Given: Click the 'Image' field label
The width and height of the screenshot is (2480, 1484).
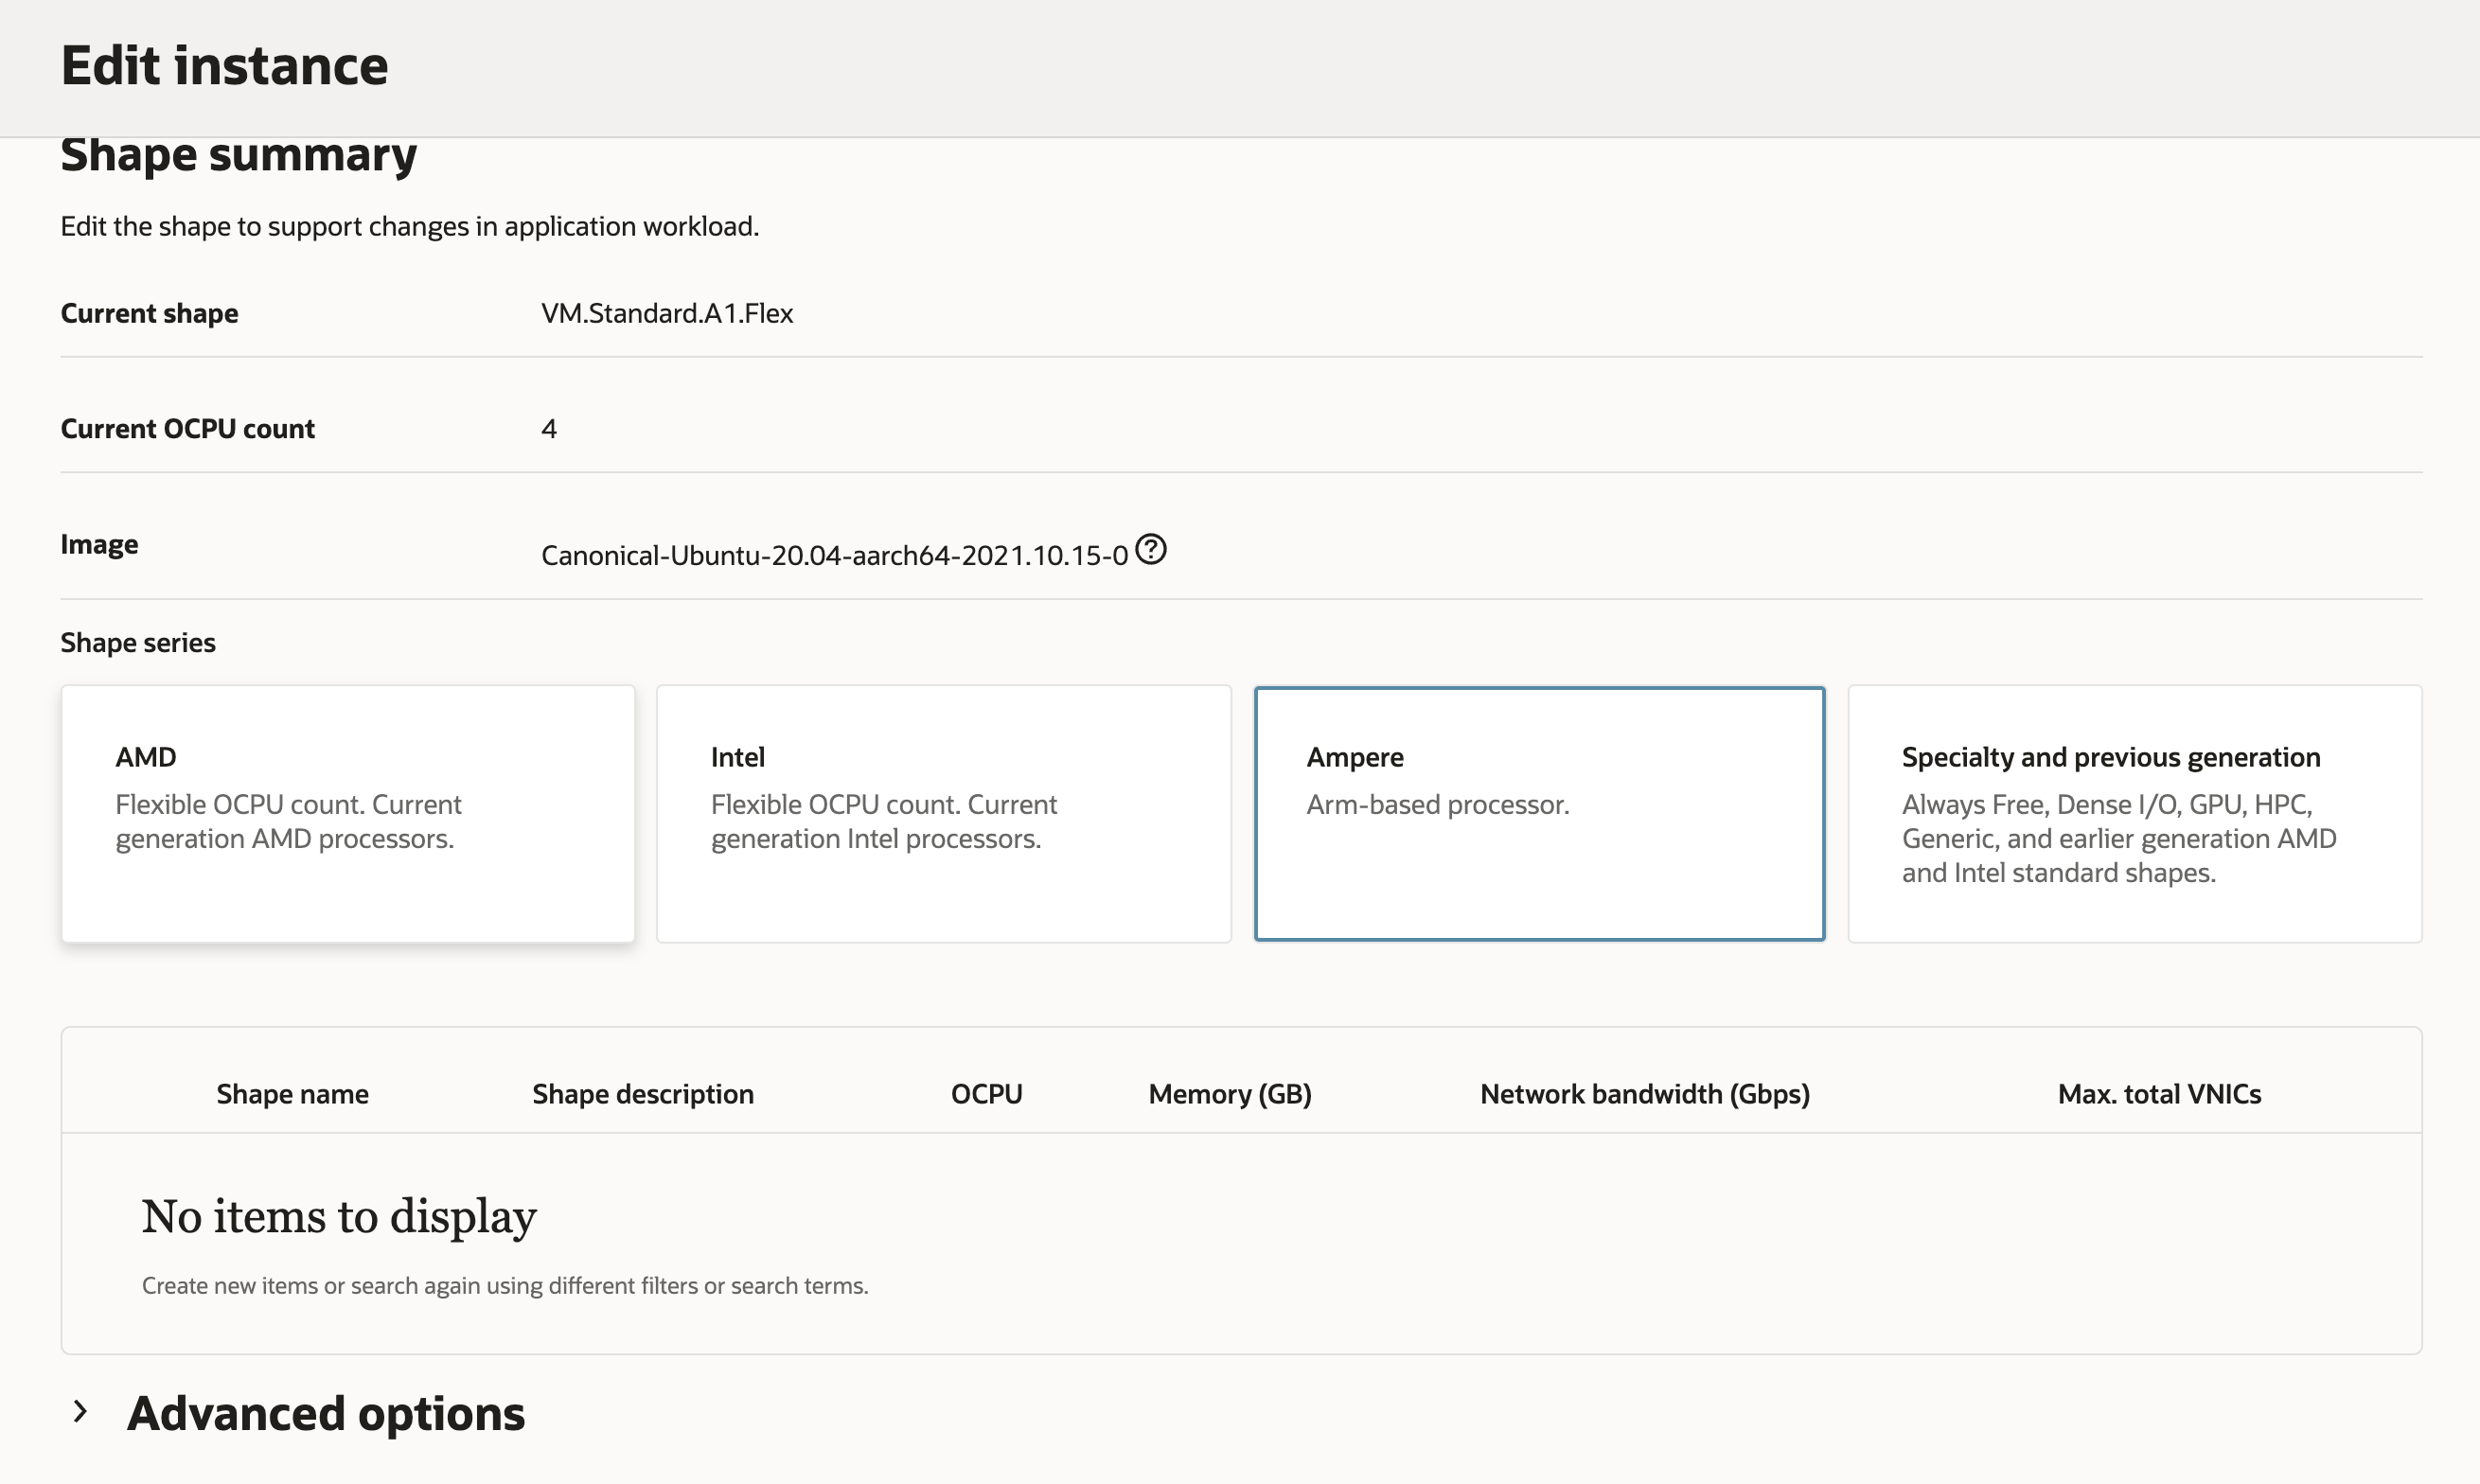Looking at the screenshot, I should pyautogui.click(x=100, y=544).
